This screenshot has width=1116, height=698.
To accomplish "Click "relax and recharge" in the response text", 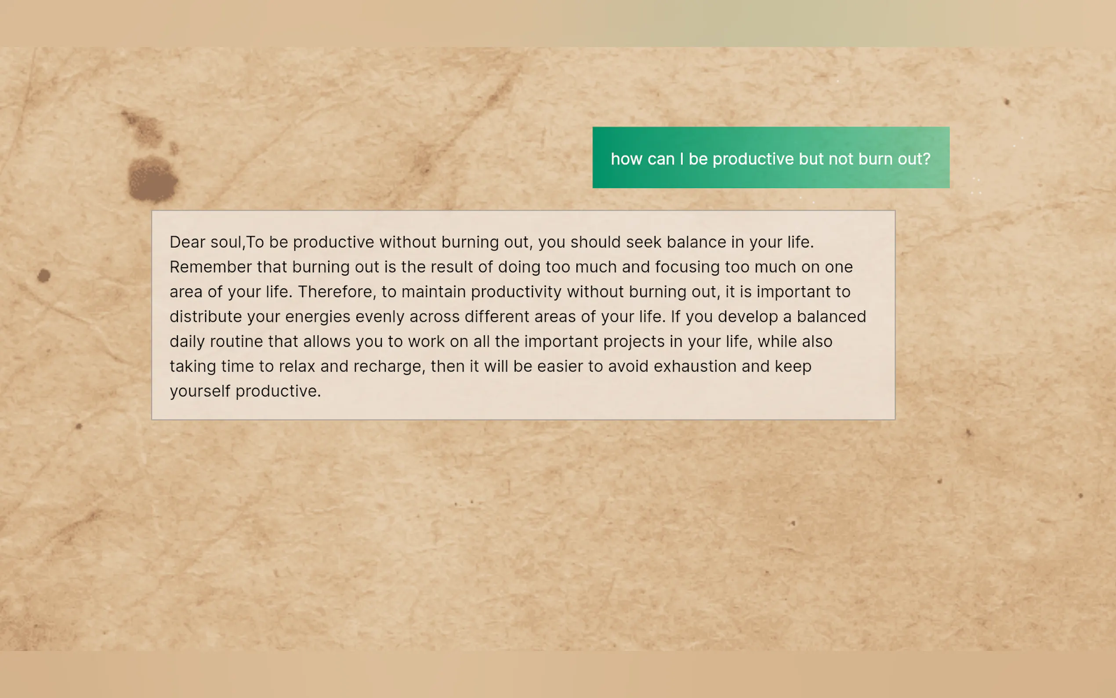I will pos(351,367).
